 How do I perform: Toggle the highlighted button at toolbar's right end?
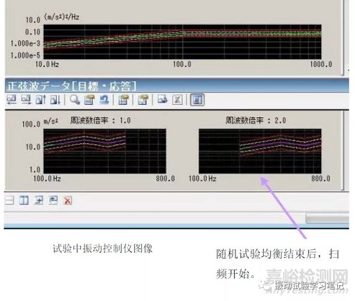point(197,100)
